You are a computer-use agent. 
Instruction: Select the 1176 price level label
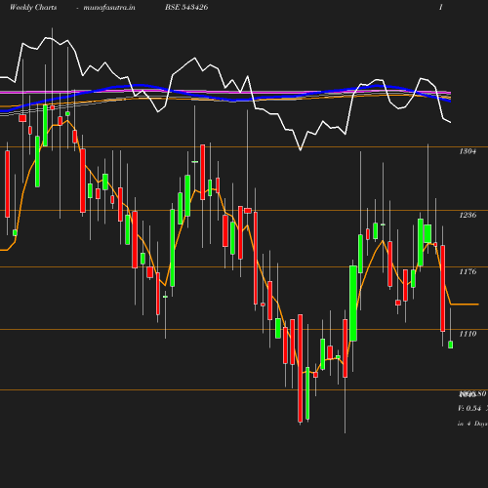click(468, 271)
